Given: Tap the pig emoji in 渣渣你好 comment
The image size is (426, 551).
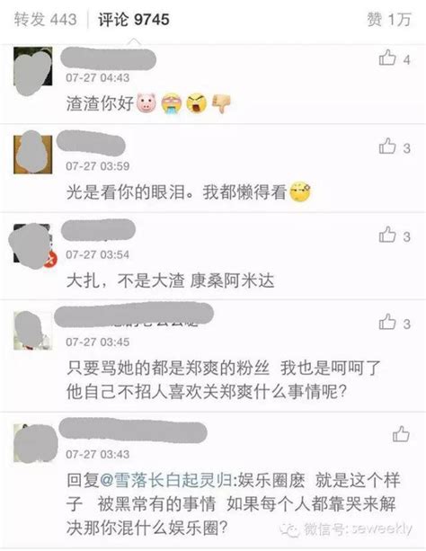Looking at the screenshot, I should [146, 103].
